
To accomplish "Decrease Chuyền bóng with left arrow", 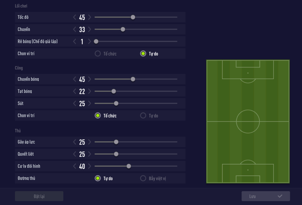I will tap(75, 79).
